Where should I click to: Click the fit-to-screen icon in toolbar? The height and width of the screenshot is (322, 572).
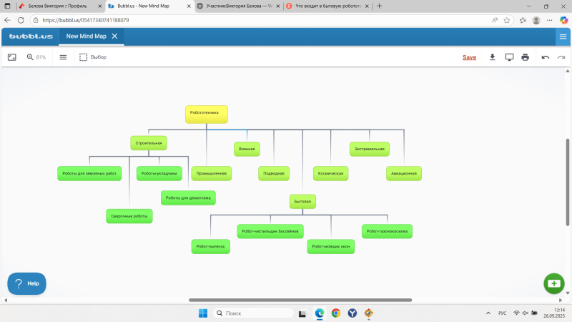click(x=11, y=57)
